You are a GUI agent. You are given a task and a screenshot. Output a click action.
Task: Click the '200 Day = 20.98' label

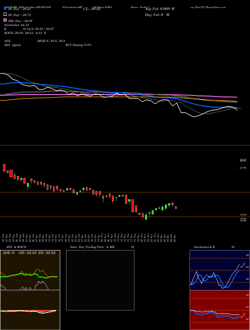[20, 21]
